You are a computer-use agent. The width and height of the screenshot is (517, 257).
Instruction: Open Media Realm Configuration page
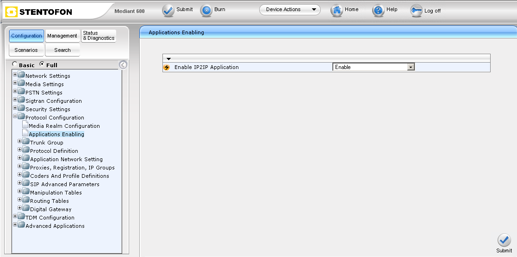[x=64, y=126]
